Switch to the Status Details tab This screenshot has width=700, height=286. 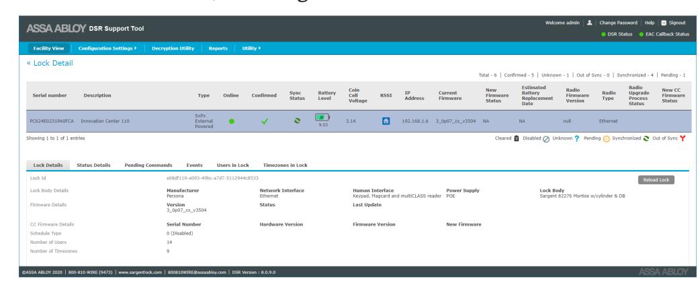[94, 165]
